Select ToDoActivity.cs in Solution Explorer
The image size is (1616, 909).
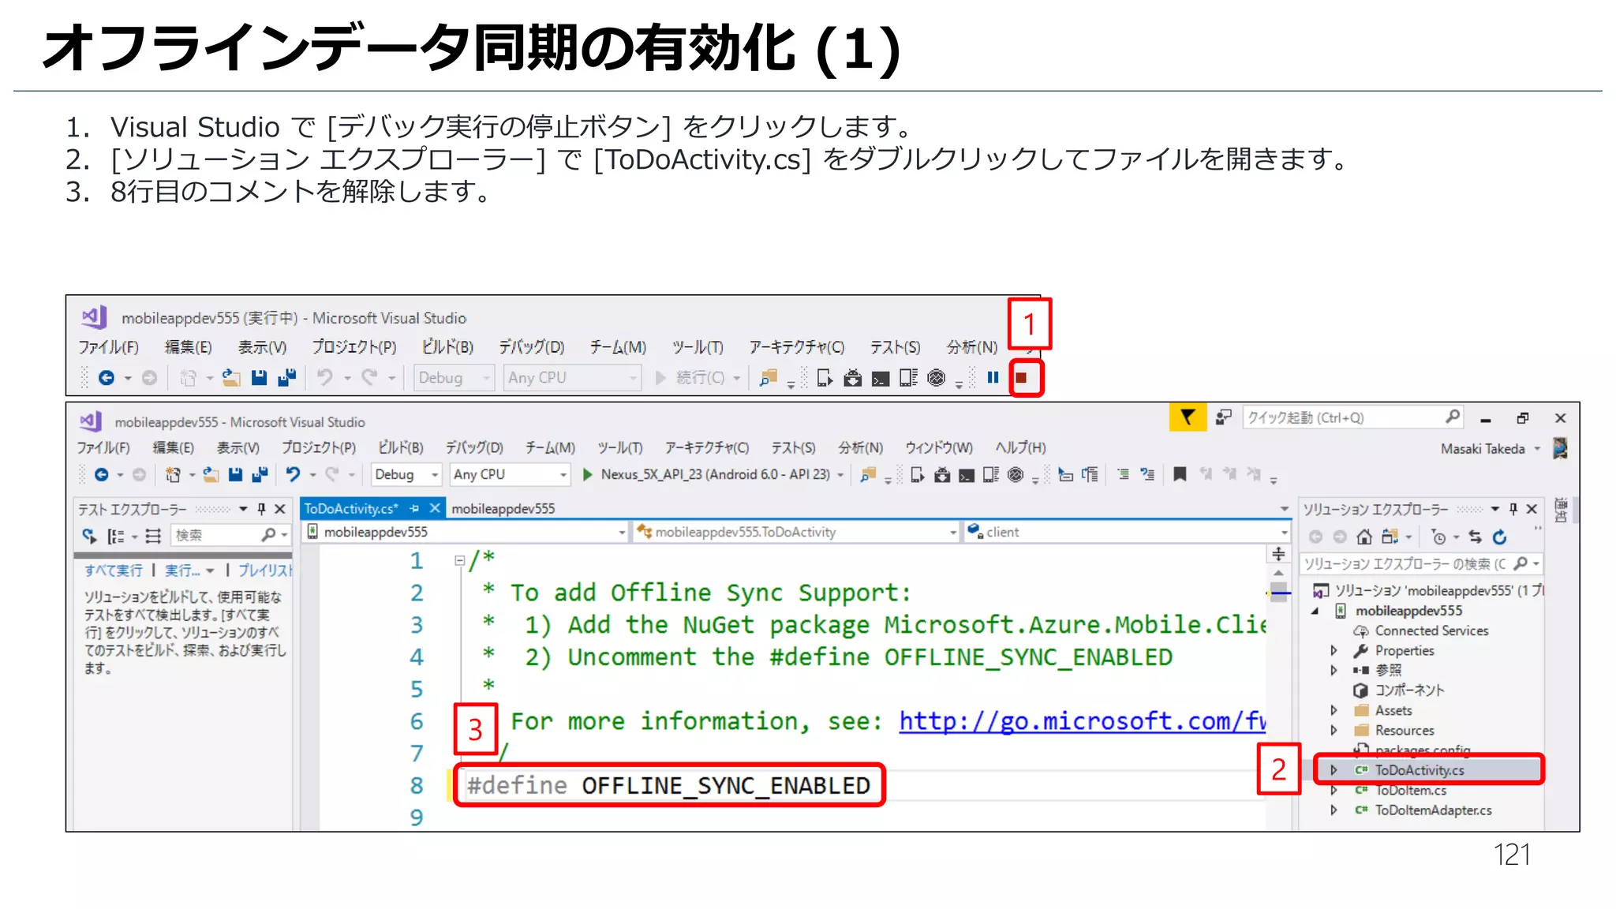[1419, 770]
